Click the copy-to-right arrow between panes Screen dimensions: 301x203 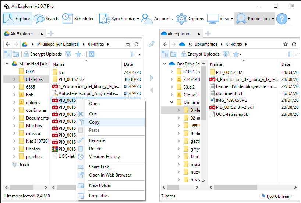(x=152, y=78)
